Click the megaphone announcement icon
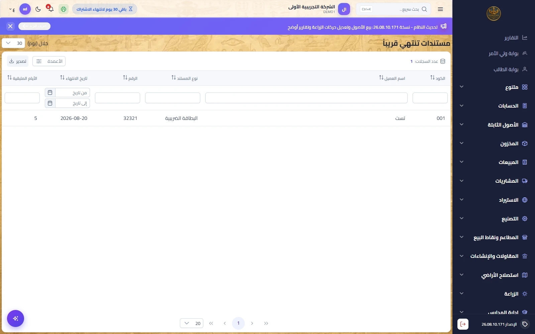The height and width of the screenshot is (334, 535). pos(444,26)
